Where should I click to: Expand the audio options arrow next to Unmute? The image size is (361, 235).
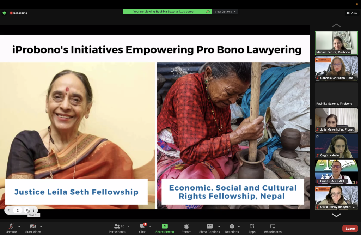19,227
